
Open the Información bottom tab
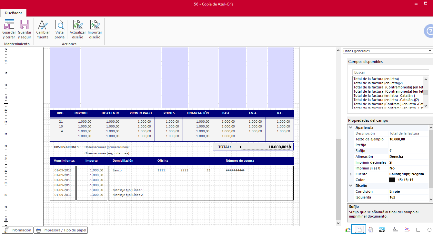coord(18,230)
